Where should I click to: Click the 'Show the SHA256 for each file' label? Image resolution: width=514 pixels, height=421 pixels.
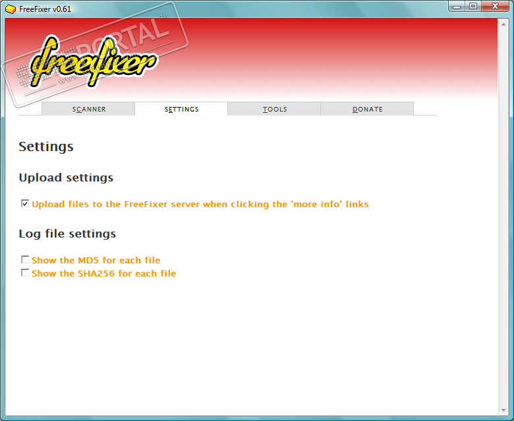pyautogui.click(x=104, y=273)
